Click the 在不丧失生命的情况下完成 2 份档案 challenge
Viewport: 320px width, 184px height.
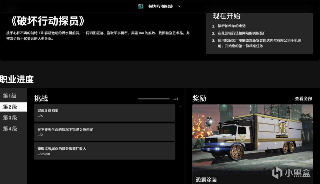(x=104, y=132)
